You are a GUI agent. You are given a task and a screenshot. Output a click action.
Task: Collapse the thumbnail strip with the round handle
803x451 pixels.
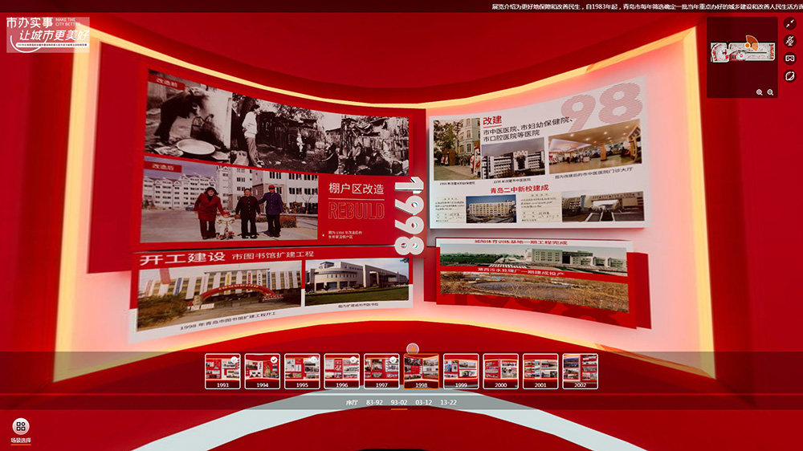pyautogui.click(x=413, y=348)
